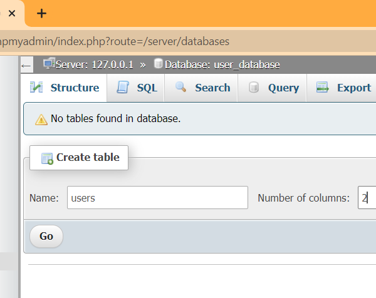Click the Create table label text
376x298 pixels.
click(x=88, y=158)
